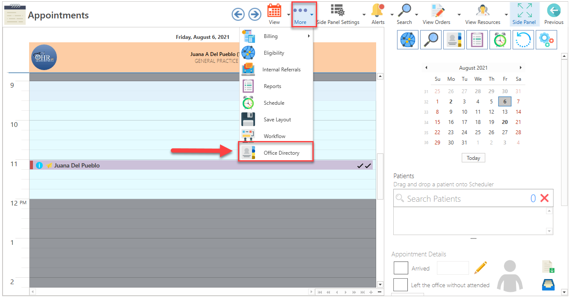The width and height of the screenshot is (570, 297).
Task: Open the View calendar toolbar icon
Action: (x=274, y=14)
